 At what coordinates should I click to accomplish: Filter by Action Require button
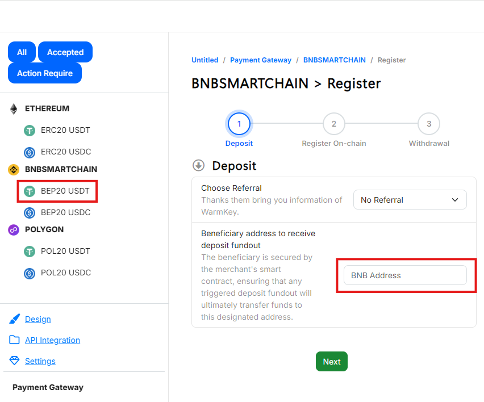pos(45,73)
